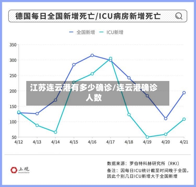Click the title search bar text

coord(88,16)
